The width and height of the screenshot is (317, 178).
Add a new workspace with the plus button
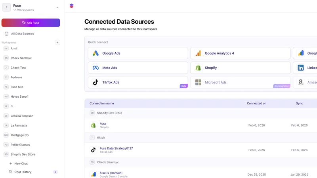57,42
